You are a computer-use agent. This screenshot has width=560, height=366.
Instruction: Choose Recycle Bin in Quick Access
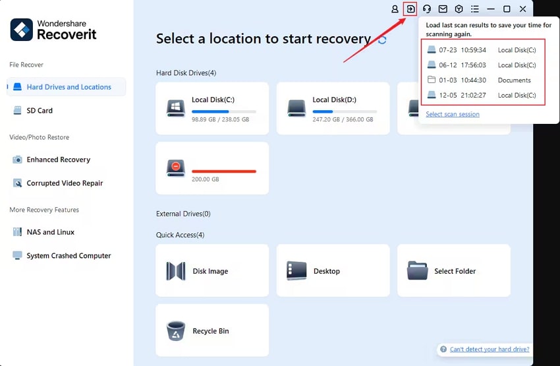(x=212, y=330)
